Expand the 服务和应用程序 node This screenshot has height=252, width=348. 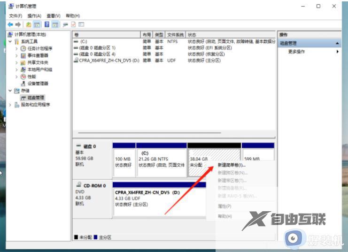tap(10, 105)
